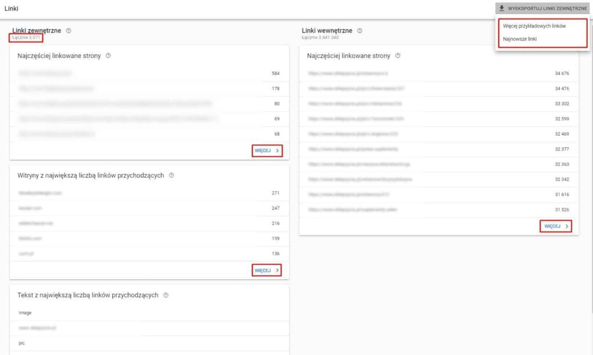Screen dimensions: 593x355
Task: Click the download icon on the export button
Action: pos(503,8)
